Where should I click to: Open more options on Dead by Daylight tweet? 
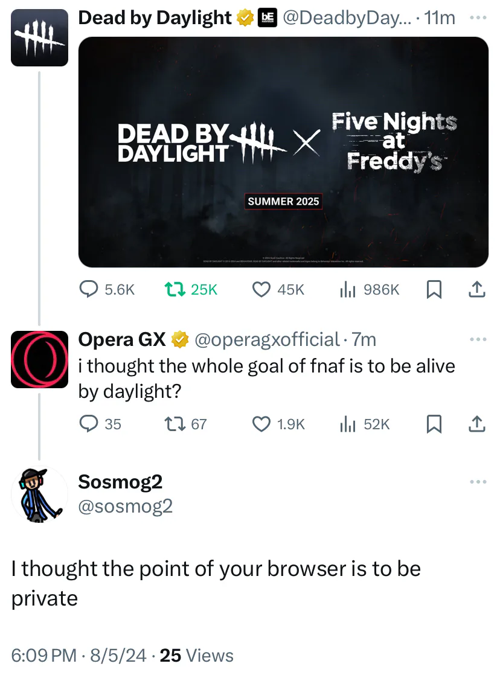pyautogui.click(x=478, y=18)
